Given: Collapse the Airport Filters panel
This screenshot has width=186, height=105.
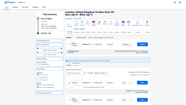Looking at the screenshot, I should [50, 69].
